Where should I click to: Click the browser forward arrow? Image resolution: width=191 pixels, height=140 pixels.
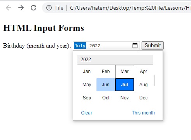click(x=21, y=8)
